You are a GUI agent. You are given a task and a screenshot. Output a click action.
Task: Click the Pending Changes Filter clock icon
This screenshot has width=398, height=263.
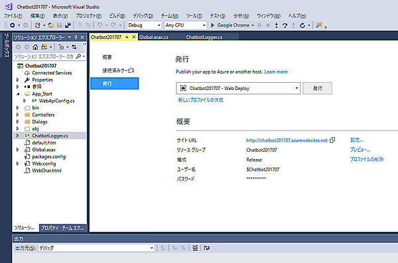click(61, 47)
